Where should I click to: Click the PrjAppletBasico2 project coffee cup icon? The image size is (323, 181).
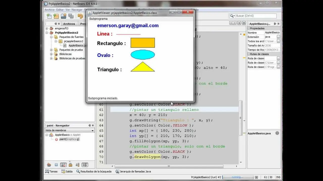click(x=51, y=33)
